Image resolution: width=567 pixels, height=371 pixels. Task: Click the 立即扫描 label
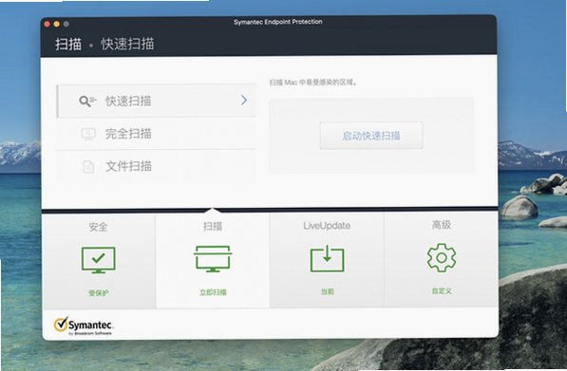[x=213, y=292]
